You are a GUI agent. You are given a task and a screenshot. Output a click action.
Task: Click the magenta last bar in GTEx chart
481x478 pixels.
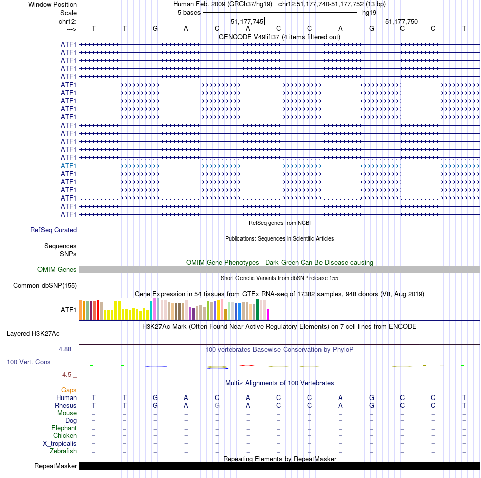tap(268, 314)
